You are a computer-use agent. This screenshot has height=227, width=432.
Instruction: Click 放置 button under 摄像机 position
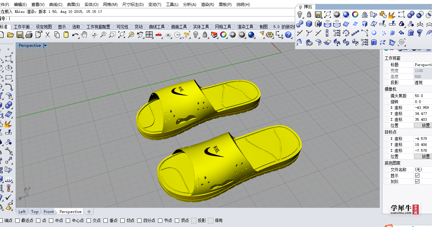[x=423, y=125]
